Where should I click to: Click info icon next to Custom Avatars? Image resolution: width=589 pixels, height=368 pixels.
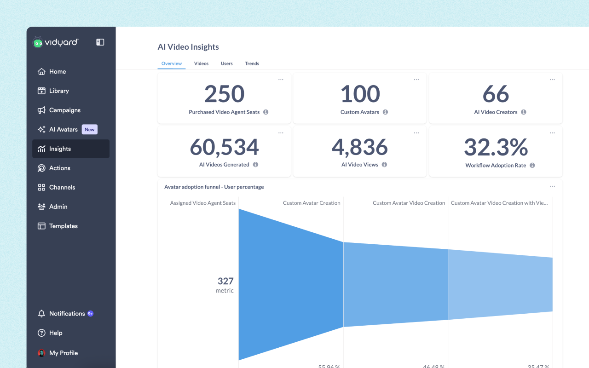coord(385,112)
